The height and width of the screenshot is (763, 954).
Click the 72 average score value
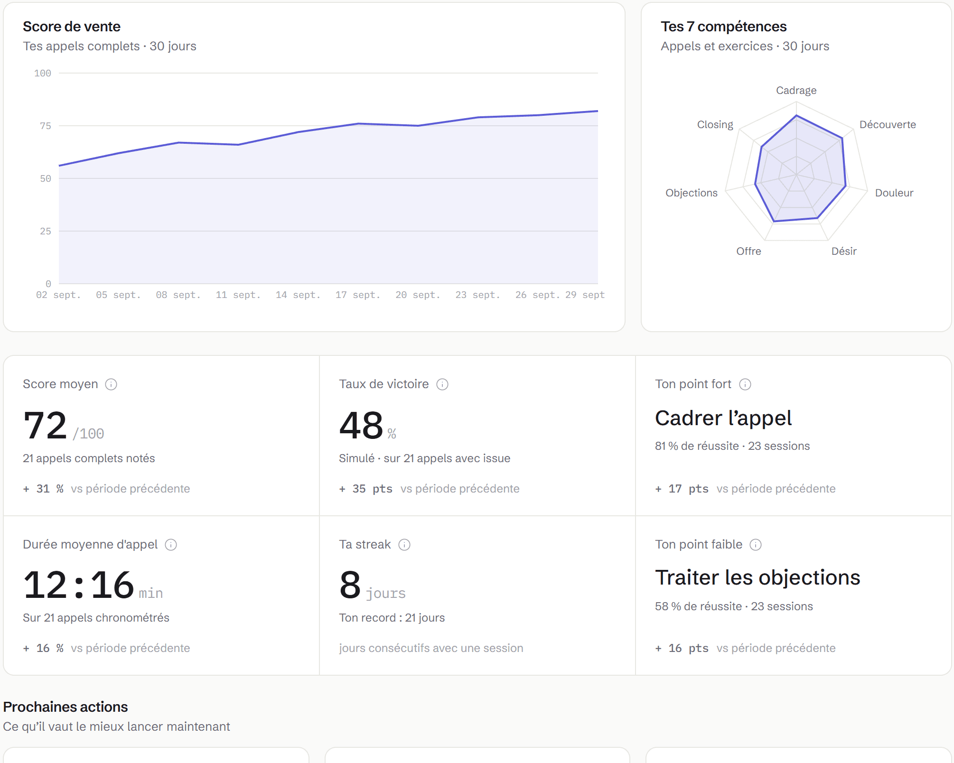click(x=46, y=426)
